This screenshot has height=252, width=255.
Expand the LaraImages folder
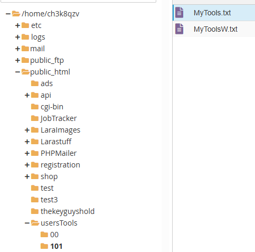27,130
